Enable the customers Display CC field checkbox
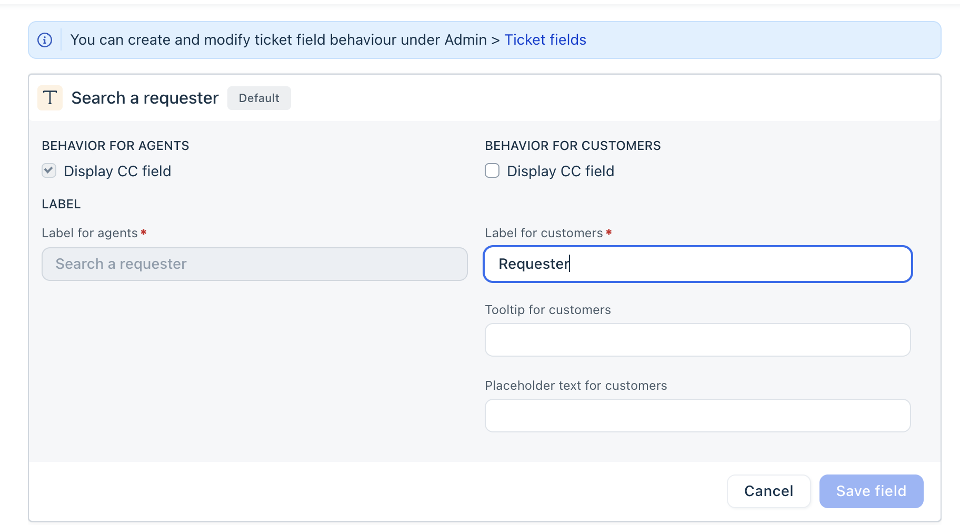Viewport: 960px width, 525px height. pos(492,170)
